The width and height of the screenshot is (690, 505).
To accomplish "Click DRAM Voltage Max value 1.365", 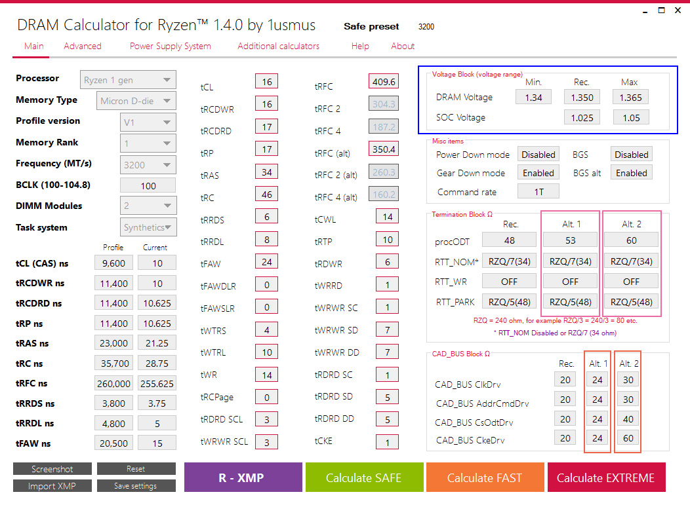I will pyautogui.click(x=630, y=97).
